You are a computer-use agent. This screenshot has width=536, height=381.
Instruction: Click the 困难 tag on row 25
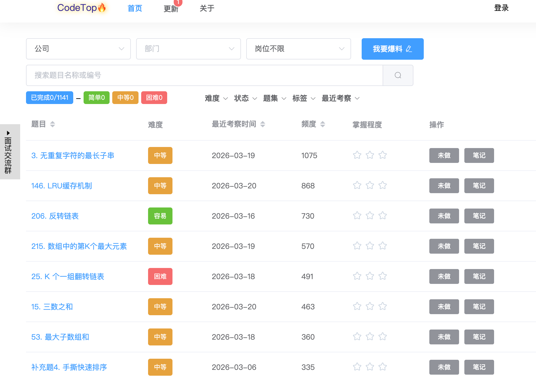point(160,276)
